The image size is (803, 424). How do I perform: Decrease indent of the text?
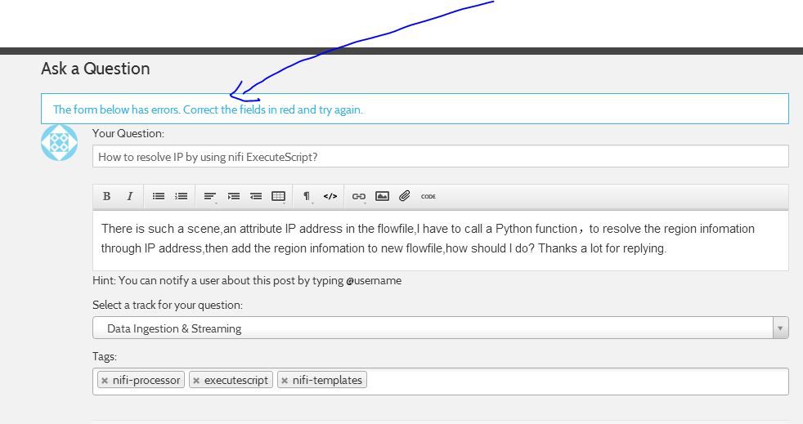pyautogui.click(x=256, y=196)
